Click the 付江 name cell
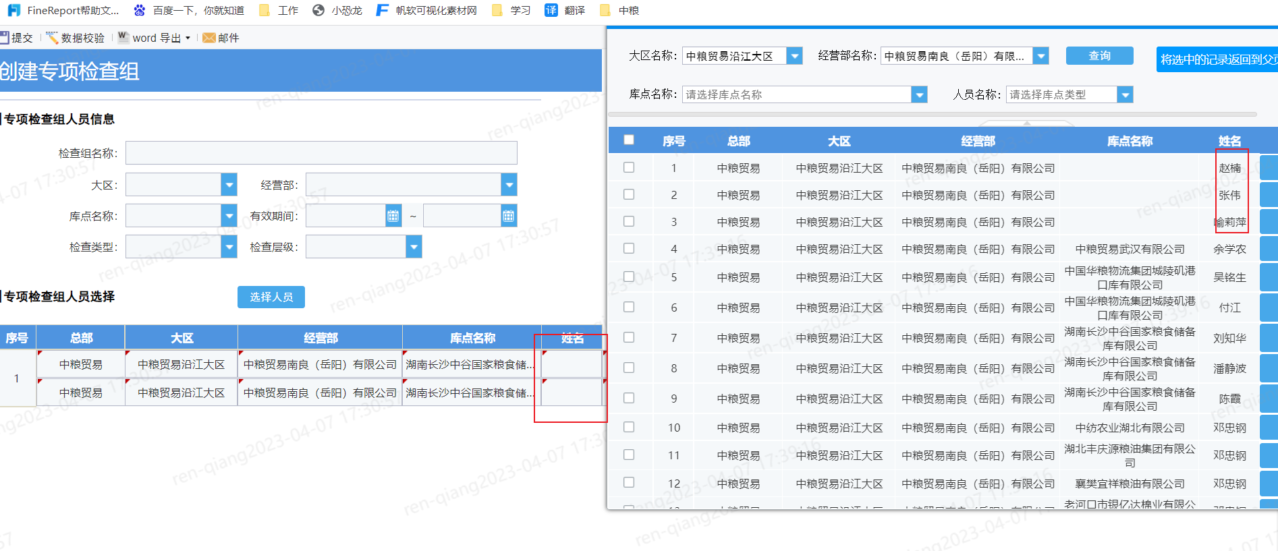This screenshot has width=1278, height=551. [x=1229, y=308]
